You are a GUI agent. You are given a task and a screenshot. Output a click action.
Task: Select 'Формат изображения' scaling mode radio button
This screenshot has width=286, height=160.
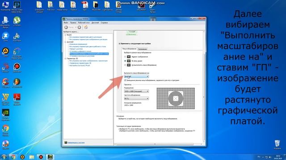pyautogui.click(x=125, y=57)
